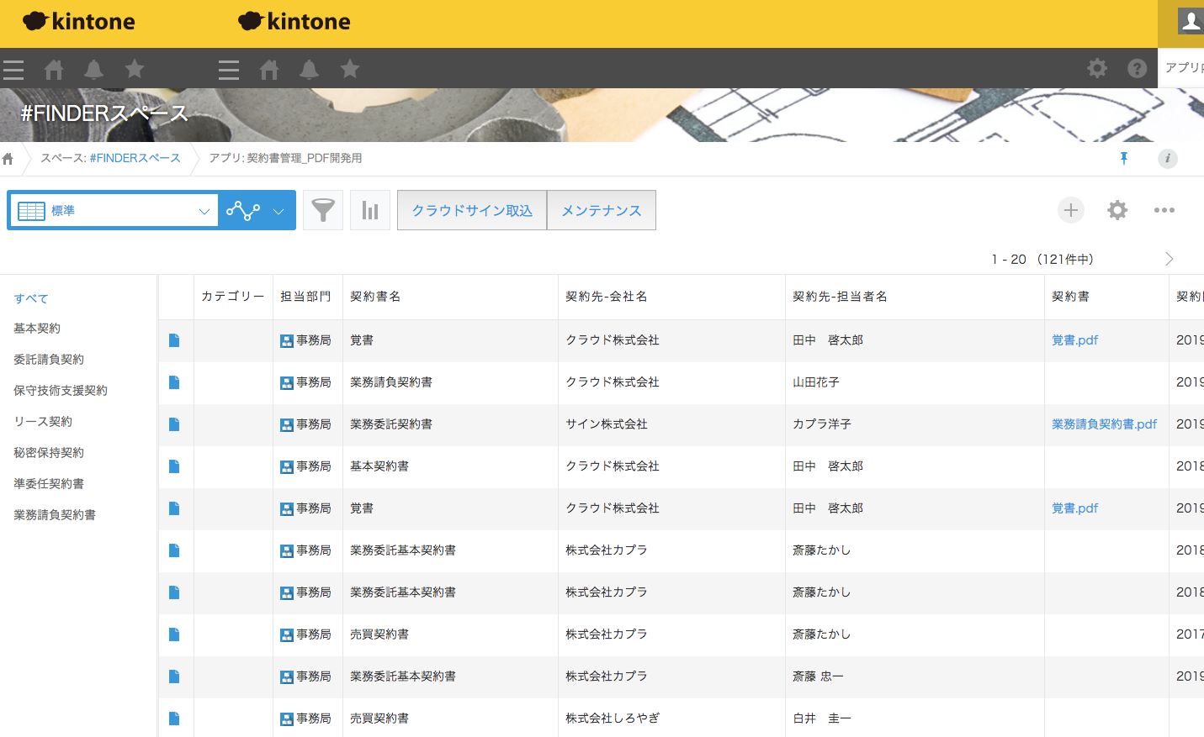The height and width of the screenshot is (737, 1204).
Task: Click the user profile avatar icon
Action: (x=1190, y=22)
